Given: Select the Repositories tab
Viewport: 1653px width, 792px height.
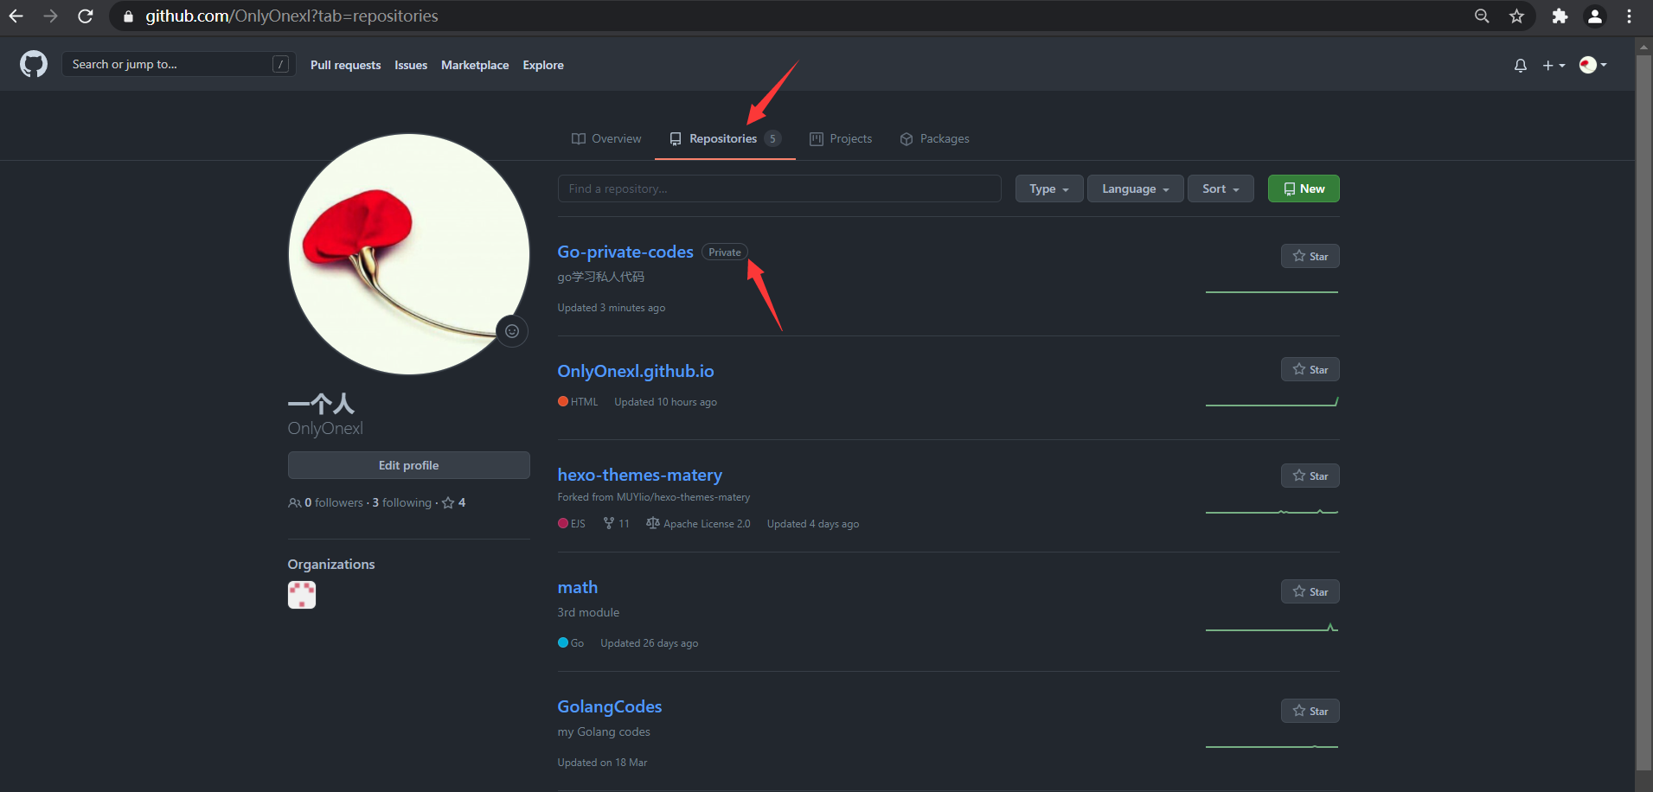Looking at the screenshot, I should click(x=725, y=138).
